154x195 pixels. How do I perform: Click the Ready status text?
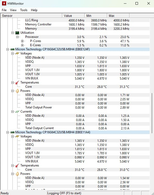pyautogui.click(x=5, y=193)
